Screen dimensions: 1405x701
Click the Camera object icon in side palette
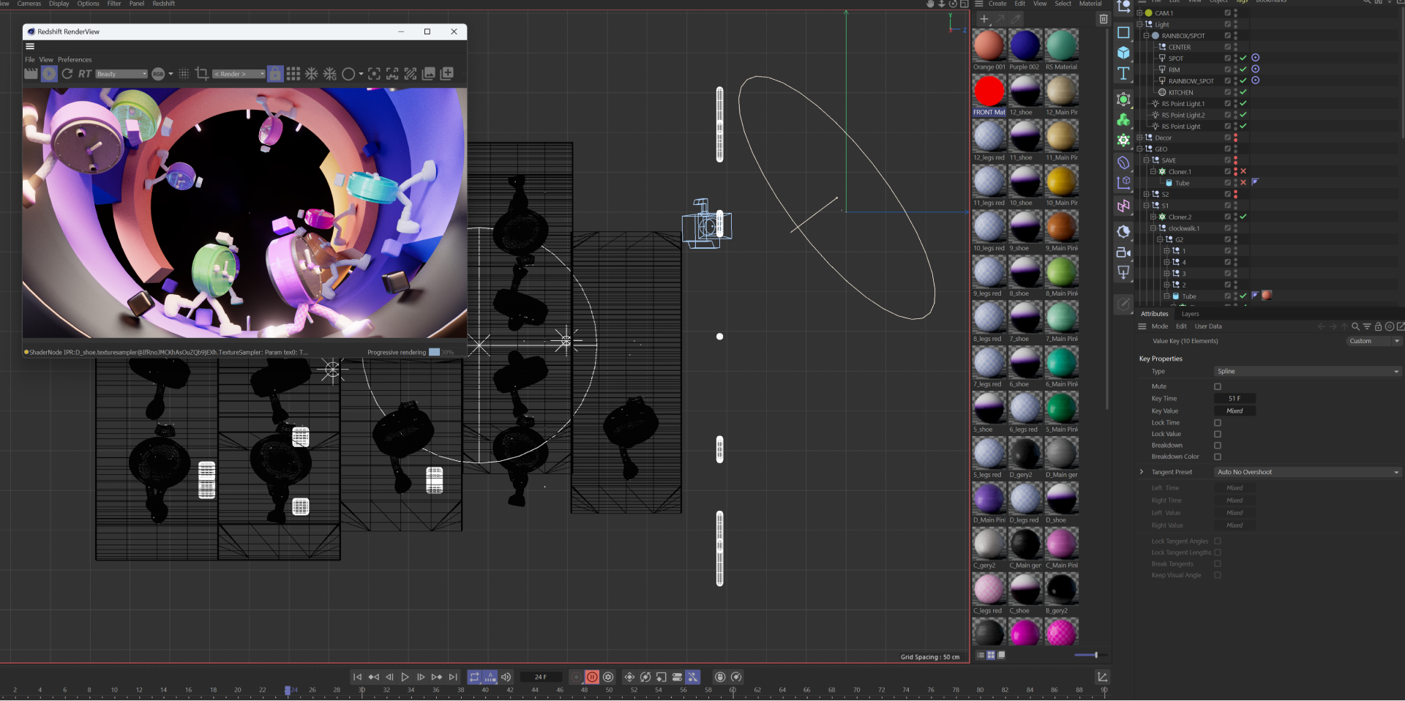coord(1123,252)
